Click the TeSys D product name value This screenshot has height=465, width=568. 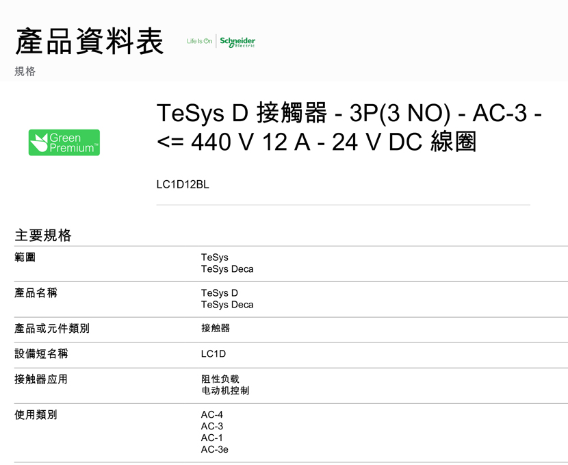(220, 293)
